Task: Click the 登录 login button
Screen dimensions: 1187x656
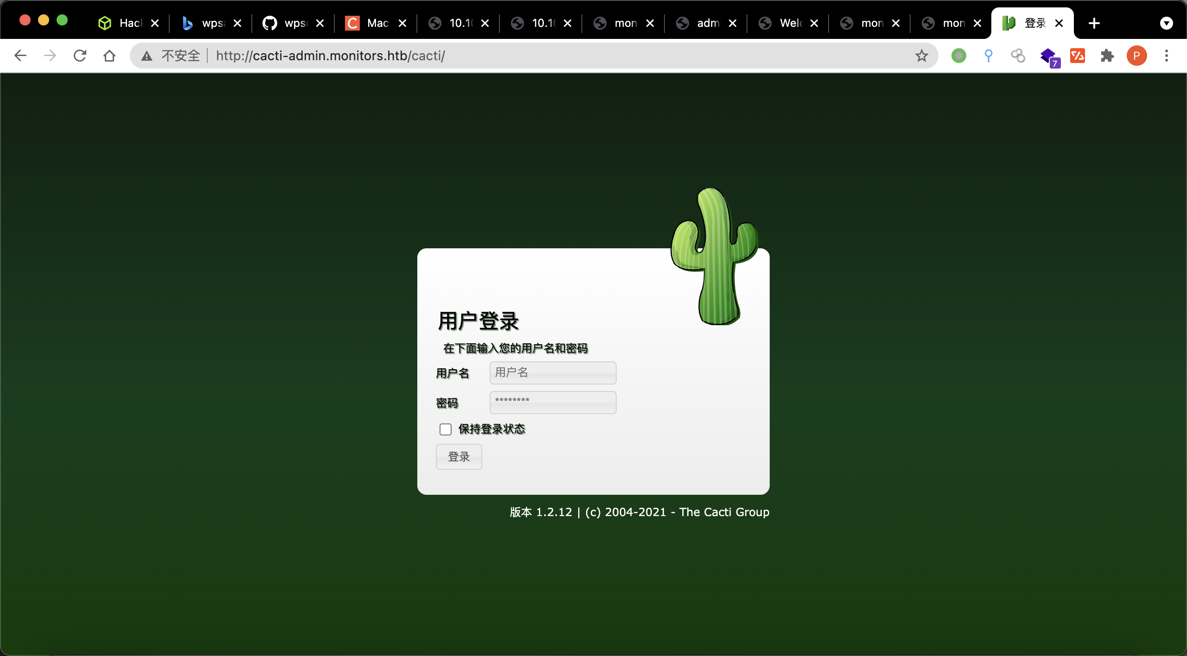Action: [459, 457]
